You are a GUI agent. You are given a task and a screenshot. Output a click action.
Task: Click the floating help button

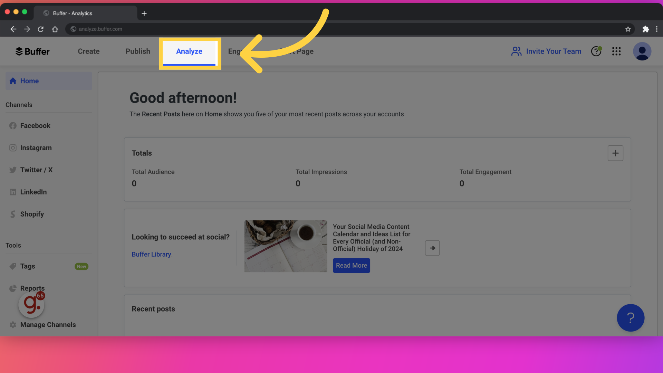click(x=631, y=317)
